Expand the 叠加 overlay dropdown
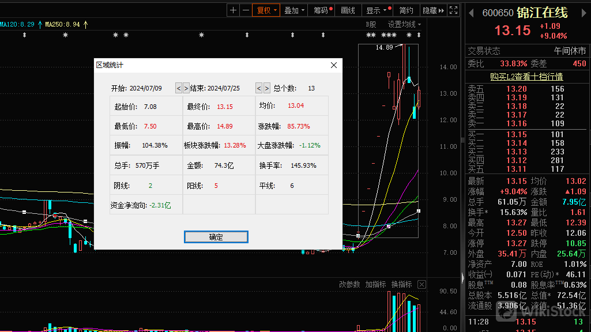 (294, 10)
